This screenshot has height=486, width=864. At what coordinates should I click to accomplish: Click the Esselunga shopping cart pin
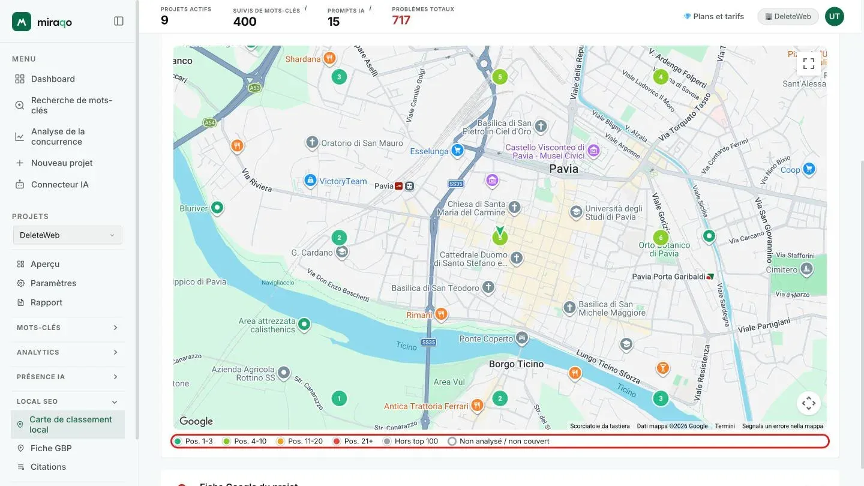[458, 150]
